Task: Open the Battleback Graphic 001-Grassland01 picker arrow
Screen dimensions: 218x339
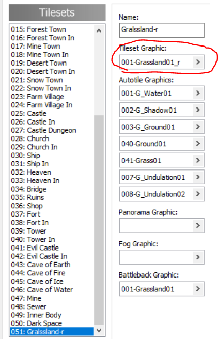Action: click(198, 289)
